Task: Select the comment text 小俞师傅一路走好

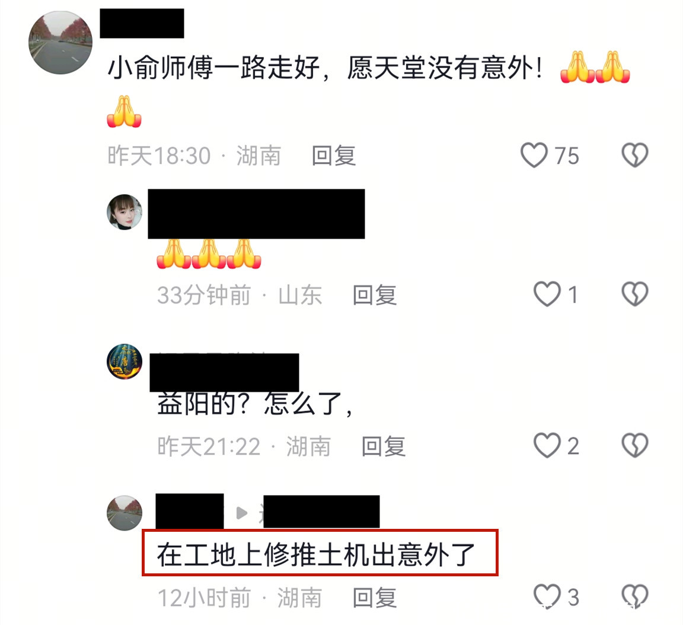Action: pos(213,68)
